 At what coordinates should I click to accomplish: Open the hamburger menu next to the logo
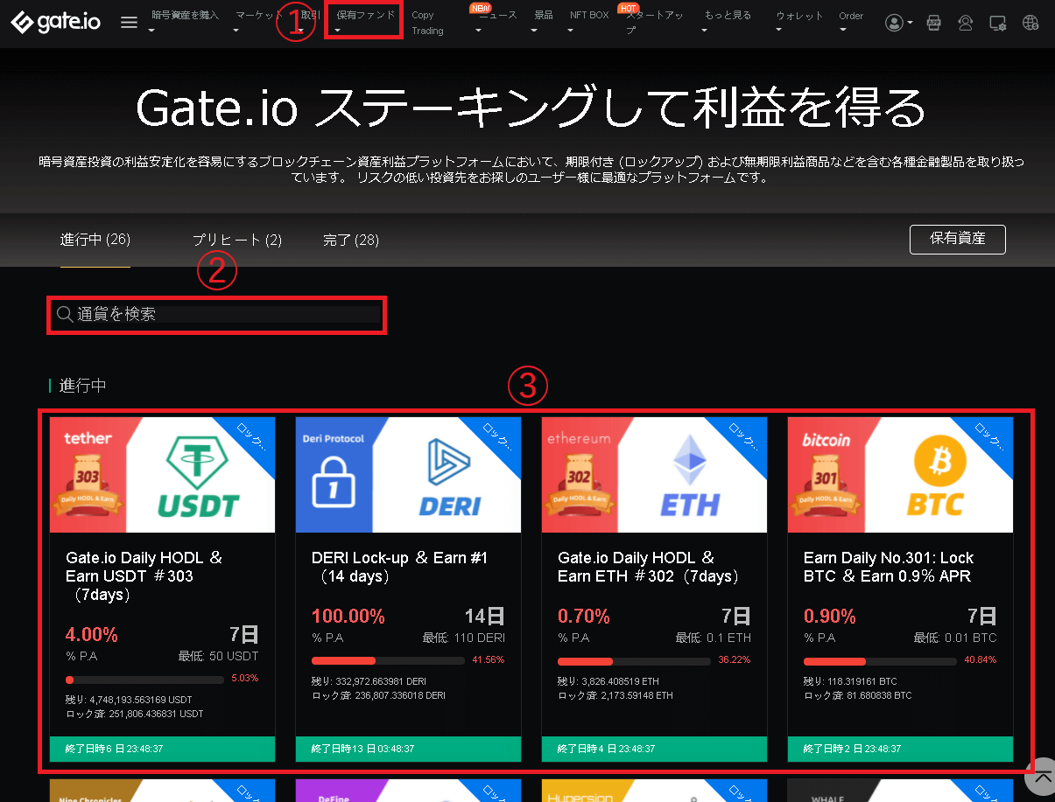(128, 22)
